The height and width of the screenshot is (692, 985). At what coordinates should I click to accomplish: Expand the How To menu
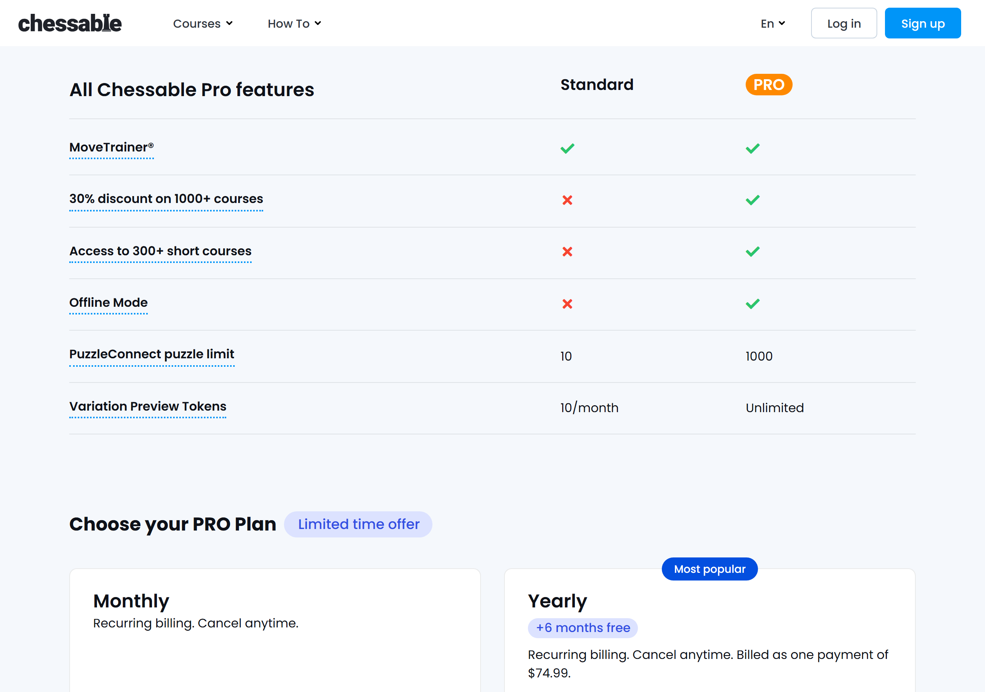click(x=294, y=23)
